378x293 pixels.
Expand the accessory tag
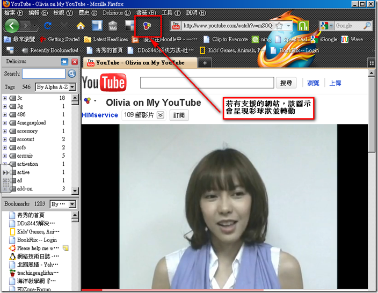tap(5, 131)
